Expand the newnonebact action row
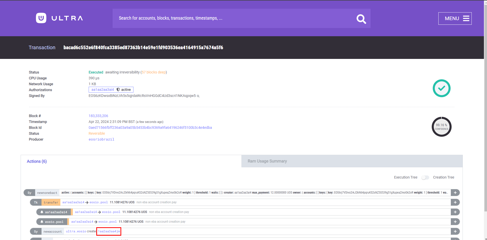 pos(455,193)
